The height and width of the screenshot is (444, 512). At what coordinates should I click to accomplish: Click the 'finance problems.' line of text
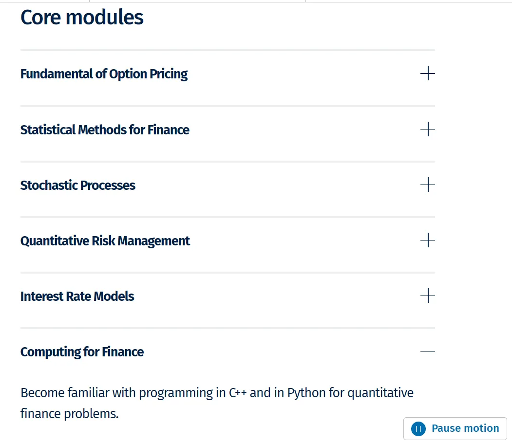coord(69,414)
